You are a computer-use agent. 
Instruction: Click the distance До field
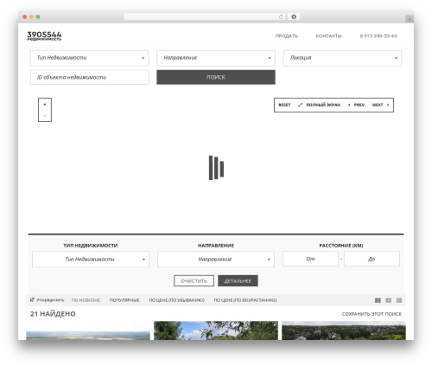[x=372, y=259]
